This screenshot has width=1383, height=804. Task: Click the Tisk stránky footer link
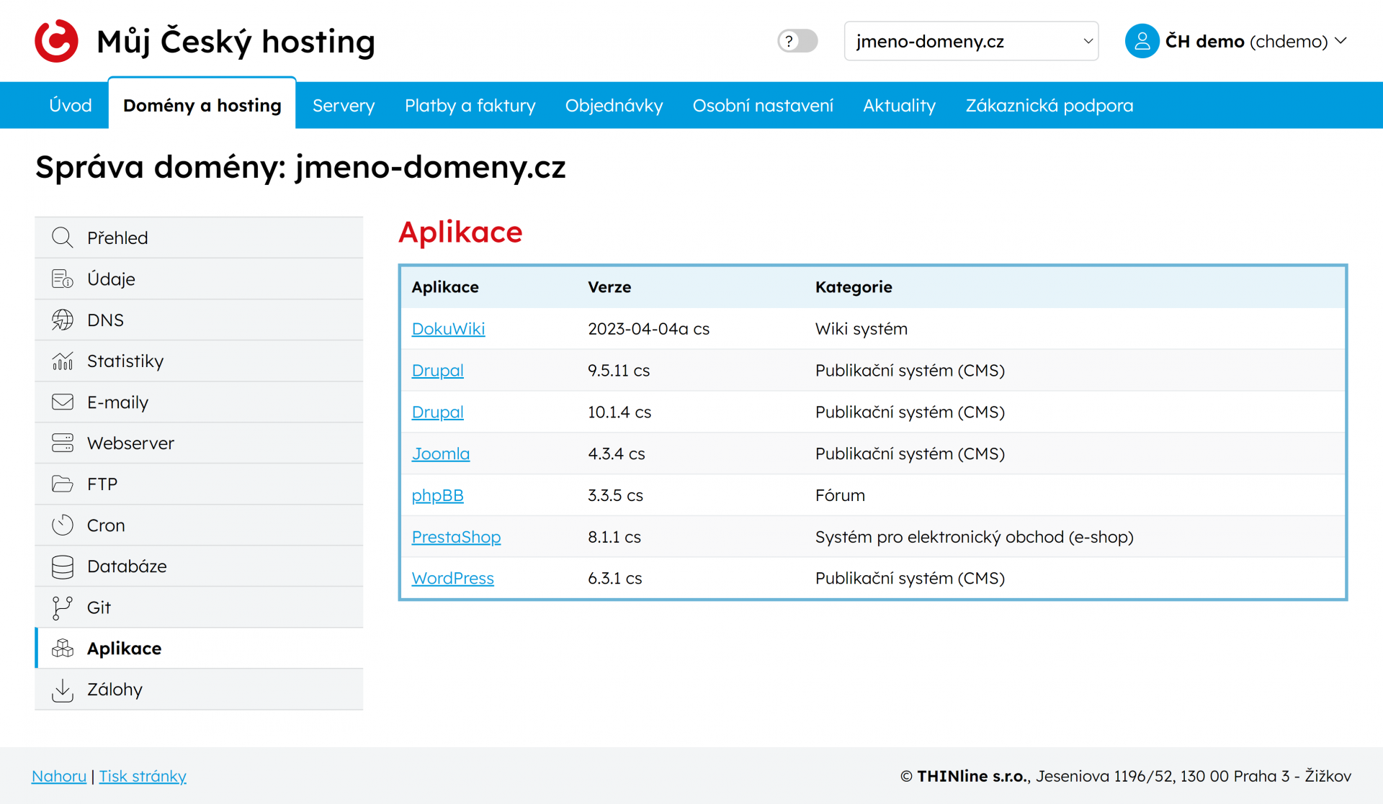143,776
